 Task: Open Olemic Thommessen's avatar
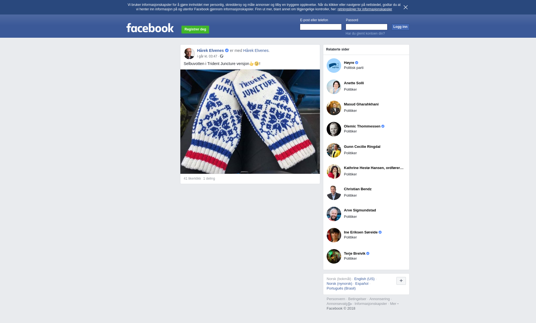(x=334, y=129)
